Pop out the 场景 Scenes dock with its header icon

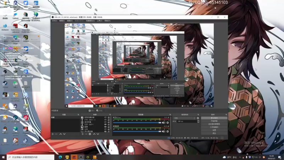point(78,114)
